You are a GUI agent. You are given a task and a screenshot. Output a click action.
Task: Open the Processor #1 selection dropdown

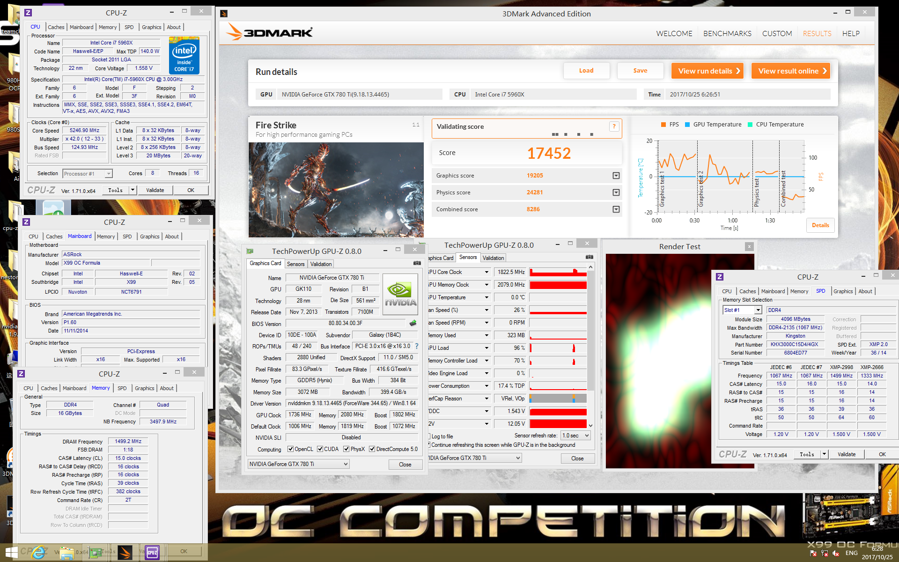pos(109,174)
